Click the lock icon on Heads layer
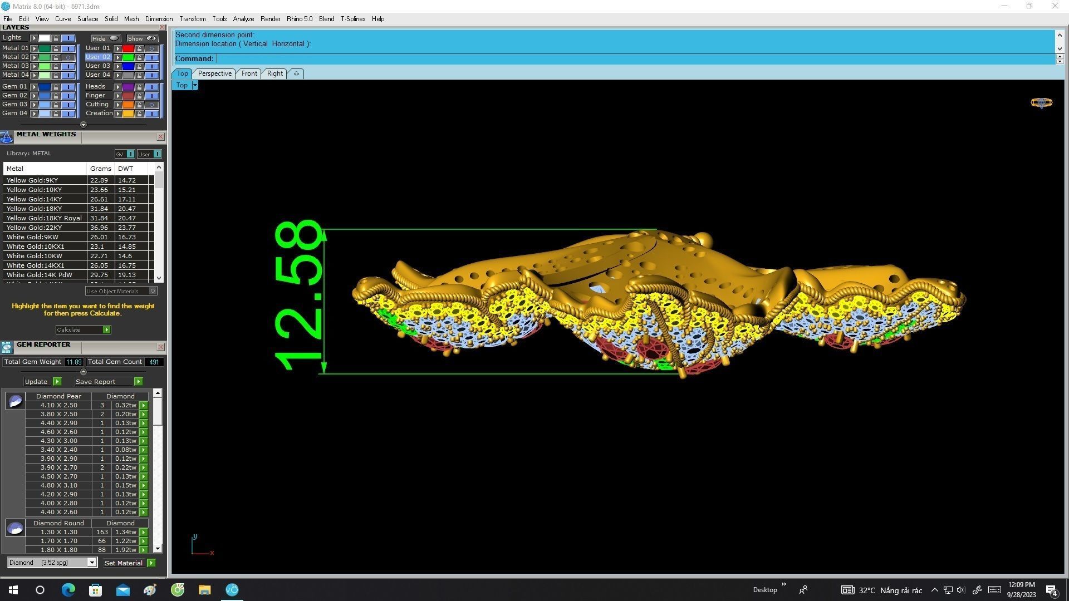 (139, 87)
